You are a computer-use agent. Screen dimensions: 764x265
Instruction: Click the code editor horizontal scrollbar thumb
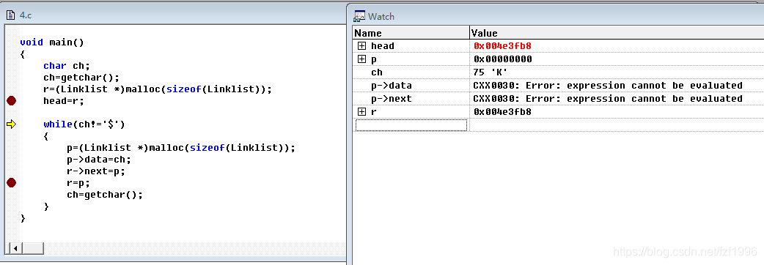pos(33,248)
